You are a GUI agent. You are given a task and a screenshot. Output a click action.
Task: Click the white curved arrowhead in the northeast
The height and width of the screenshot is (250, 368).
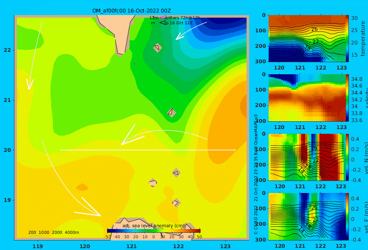180,36
